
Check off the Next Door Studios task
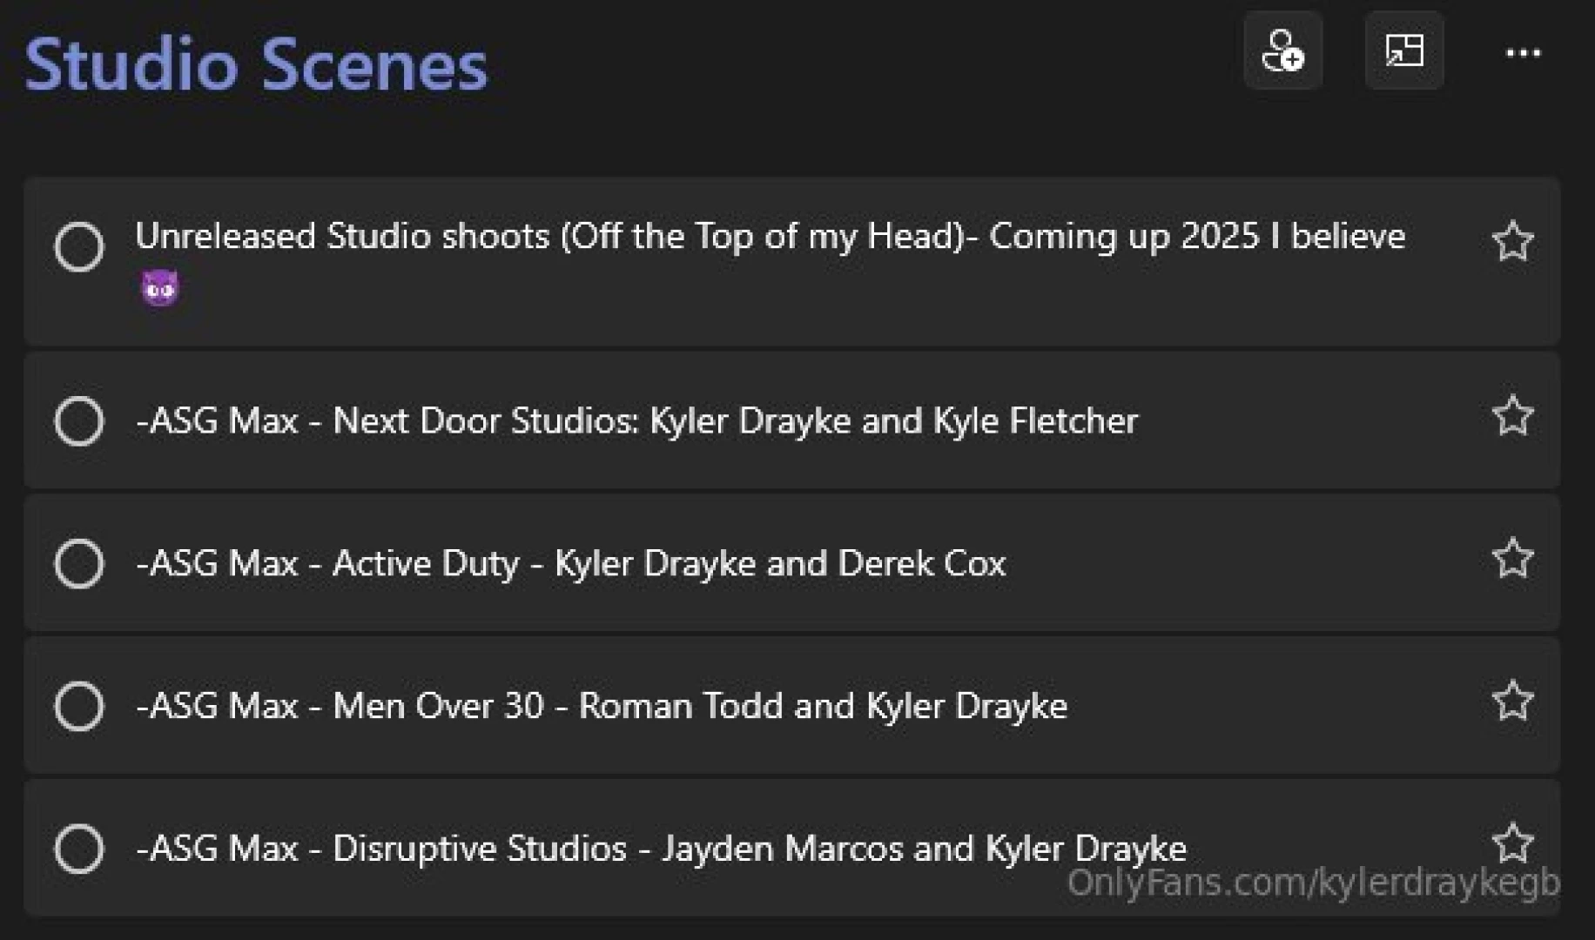[79, 421]
